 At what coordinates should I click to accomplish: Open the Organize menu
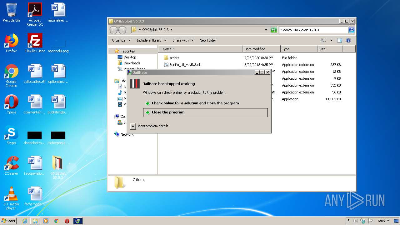coord(121,40)
